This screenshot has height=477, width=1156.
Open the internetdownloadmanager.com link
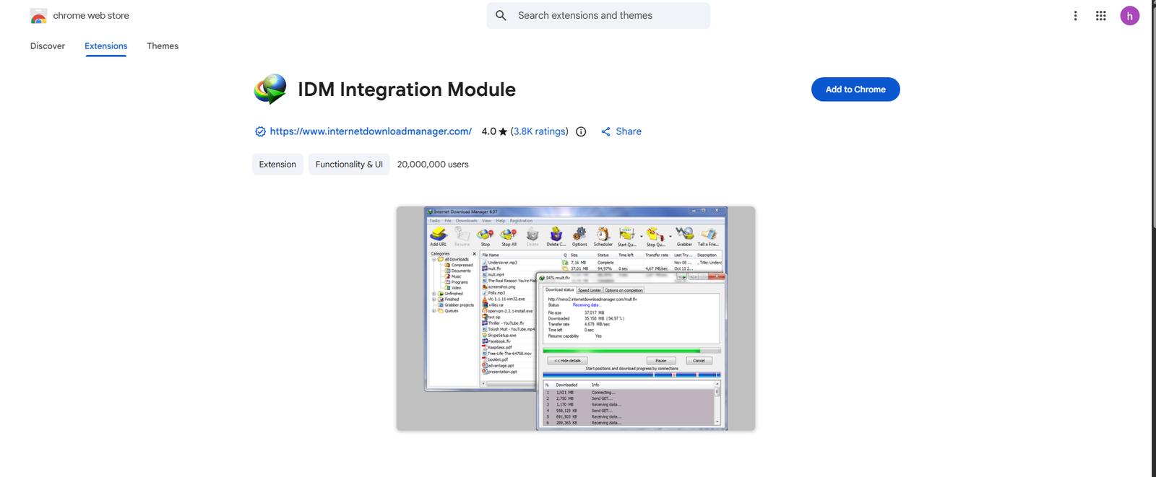click(371, 131)
